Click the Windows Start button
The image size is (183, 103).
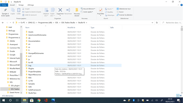click(x=3, y=100)
